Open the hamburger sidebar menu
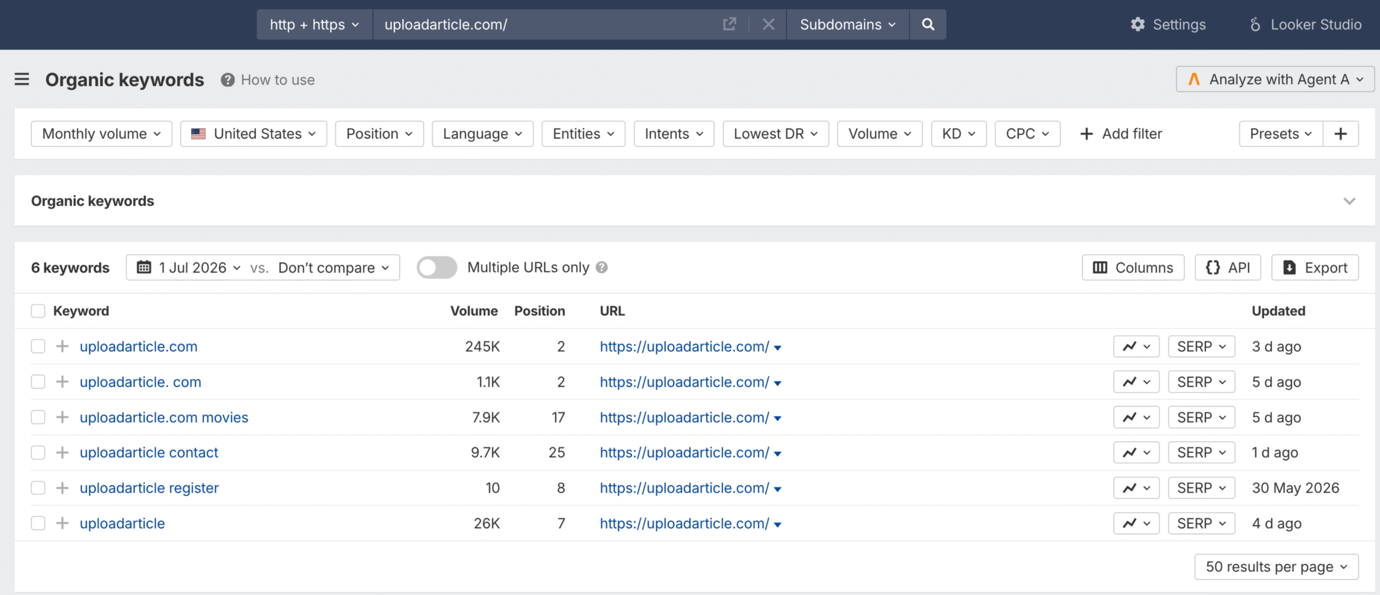The image size is (1380, 595). [22, 80]
